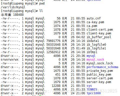The width and height of the screenshot is (120, 96).
Task: Select the file name client-key.pem
Action: click(x=99, y=33)
